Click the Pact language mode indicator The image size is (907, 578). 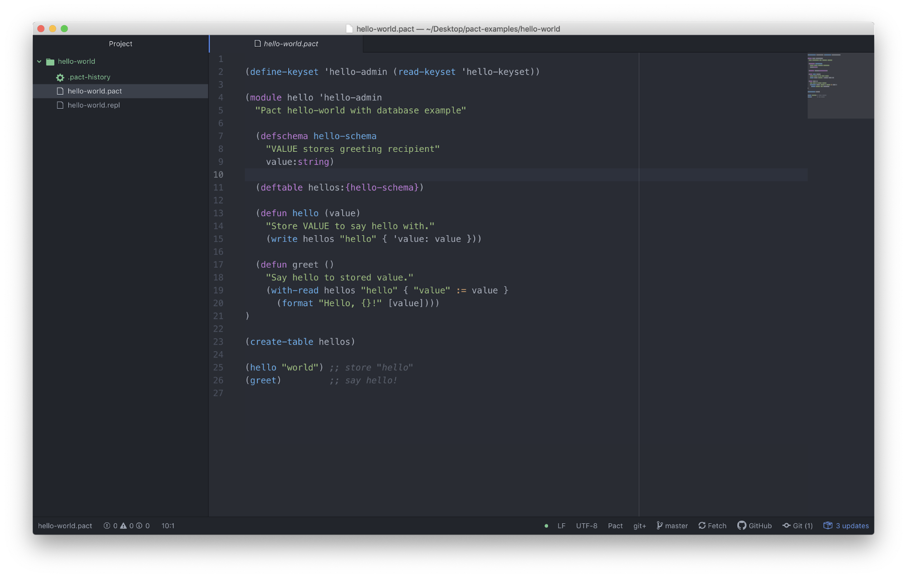[614, 526]
